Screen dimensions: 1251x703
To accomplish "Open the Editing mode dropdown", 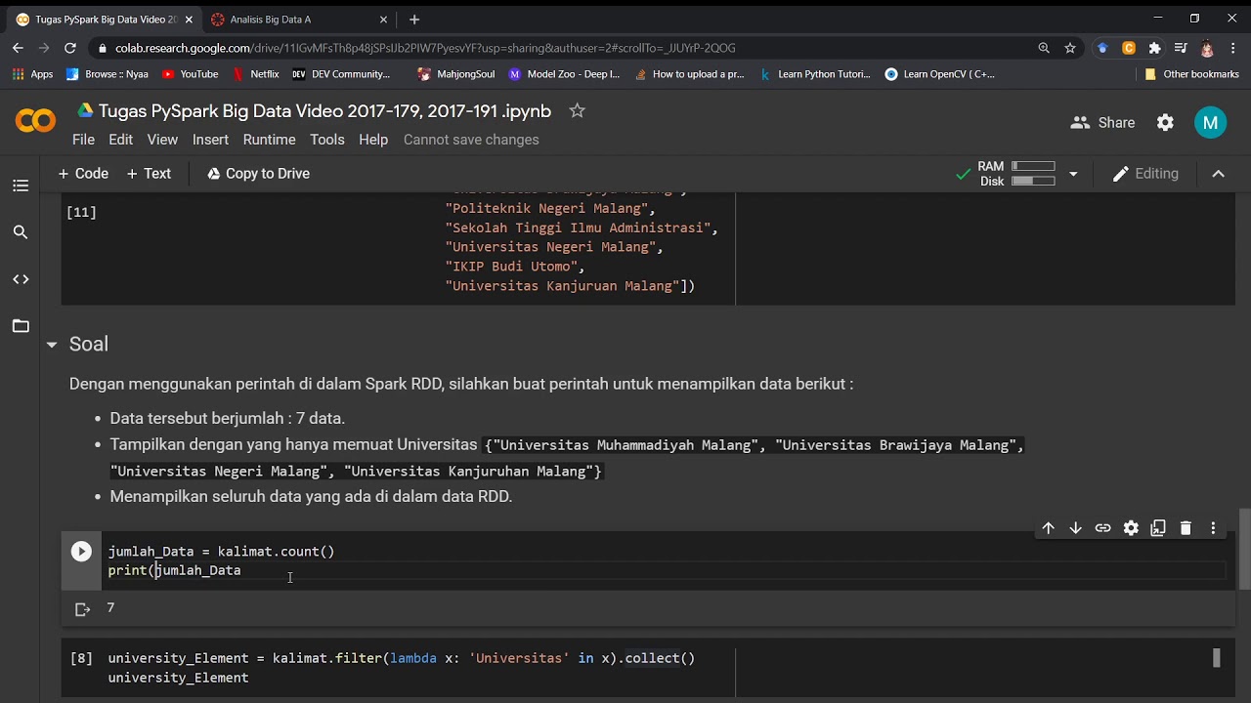I will [1145, 174].
